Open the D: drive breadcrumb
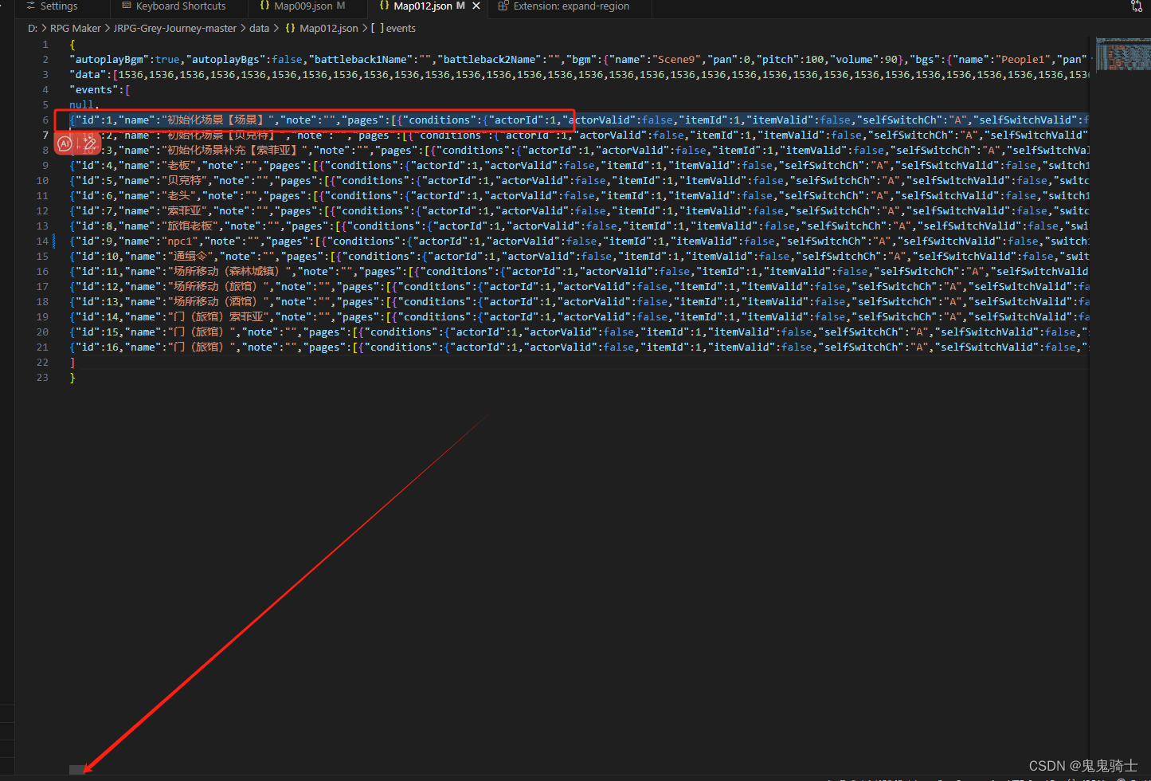 [33, 29]
